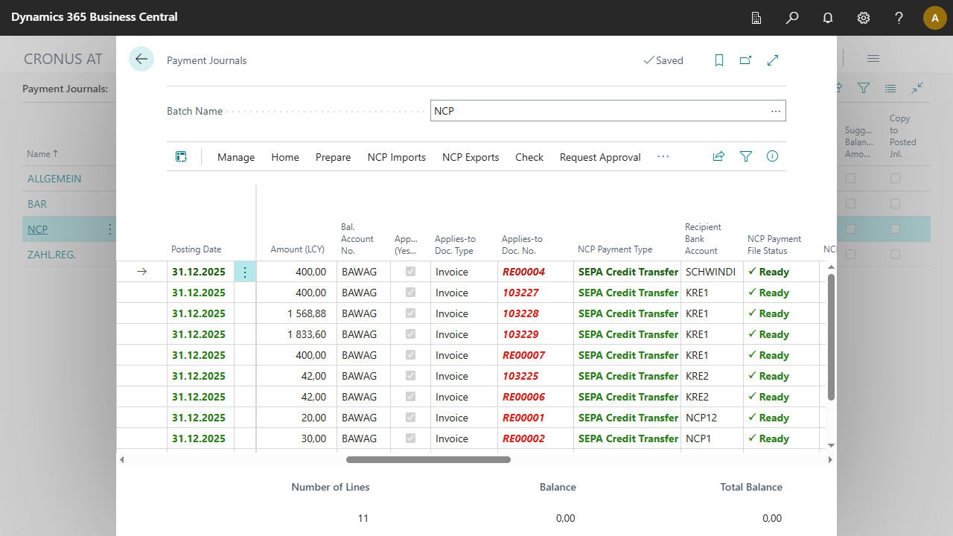Screen dimensions: 953x536
Task: Click the row selector arrow of first line
Action: pyautogui.click(x=141, y=272)
